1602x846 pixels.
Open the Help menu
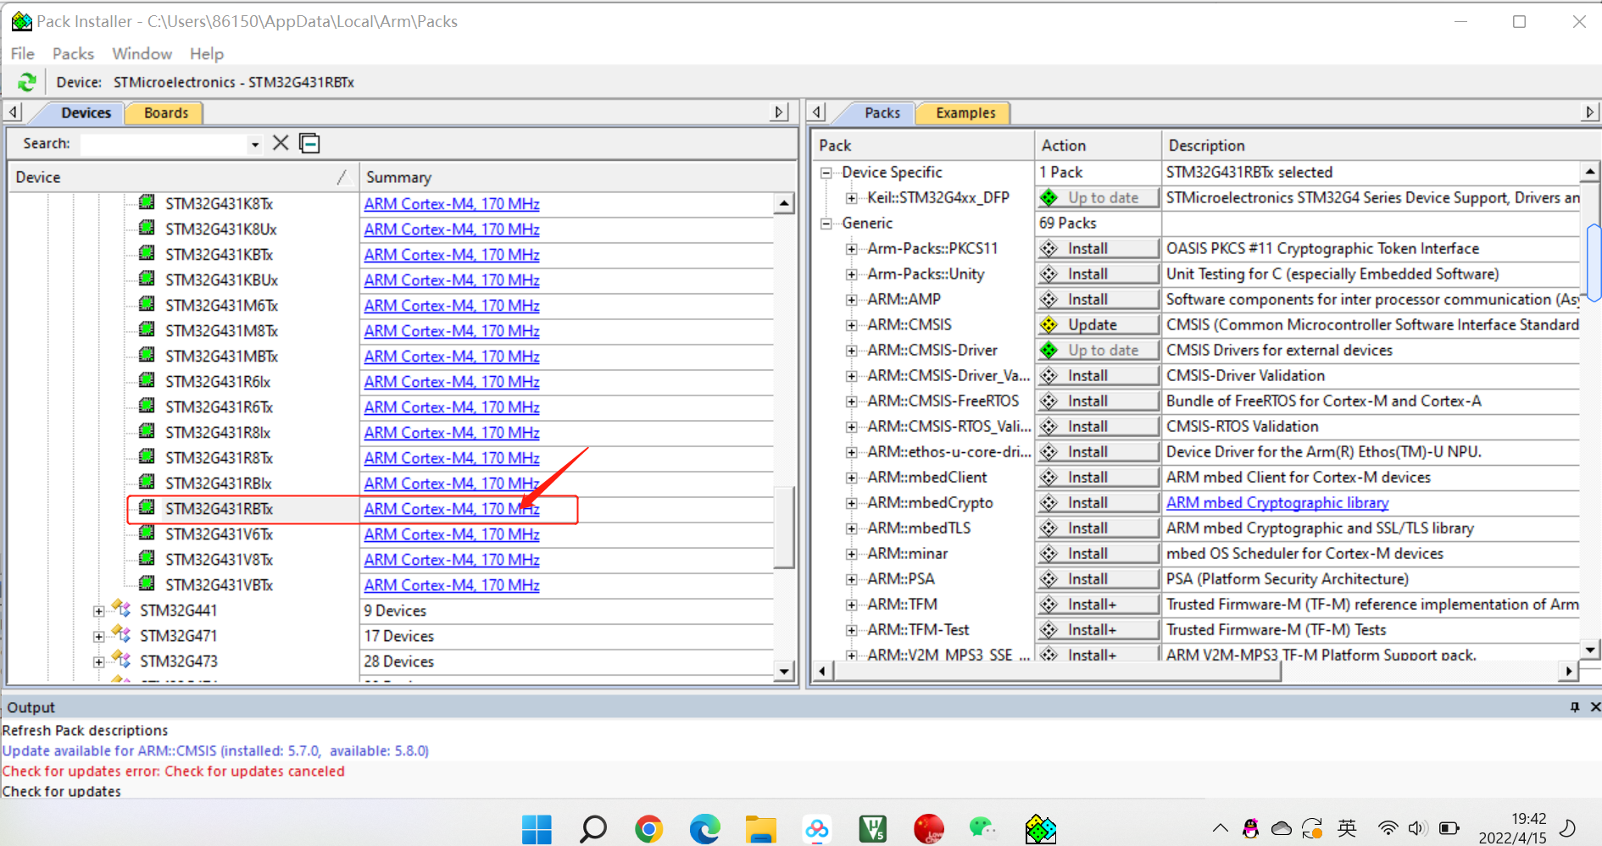coord(206,53)
